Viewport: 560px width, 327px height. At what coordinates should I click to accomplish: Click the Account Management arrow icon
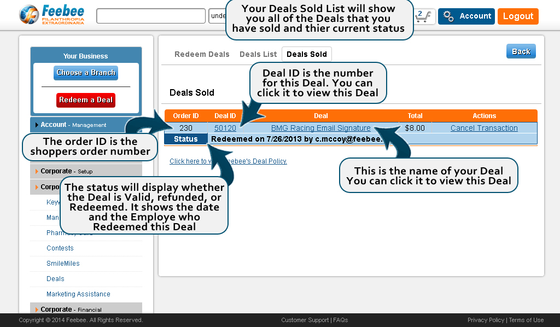coord(37,125)
